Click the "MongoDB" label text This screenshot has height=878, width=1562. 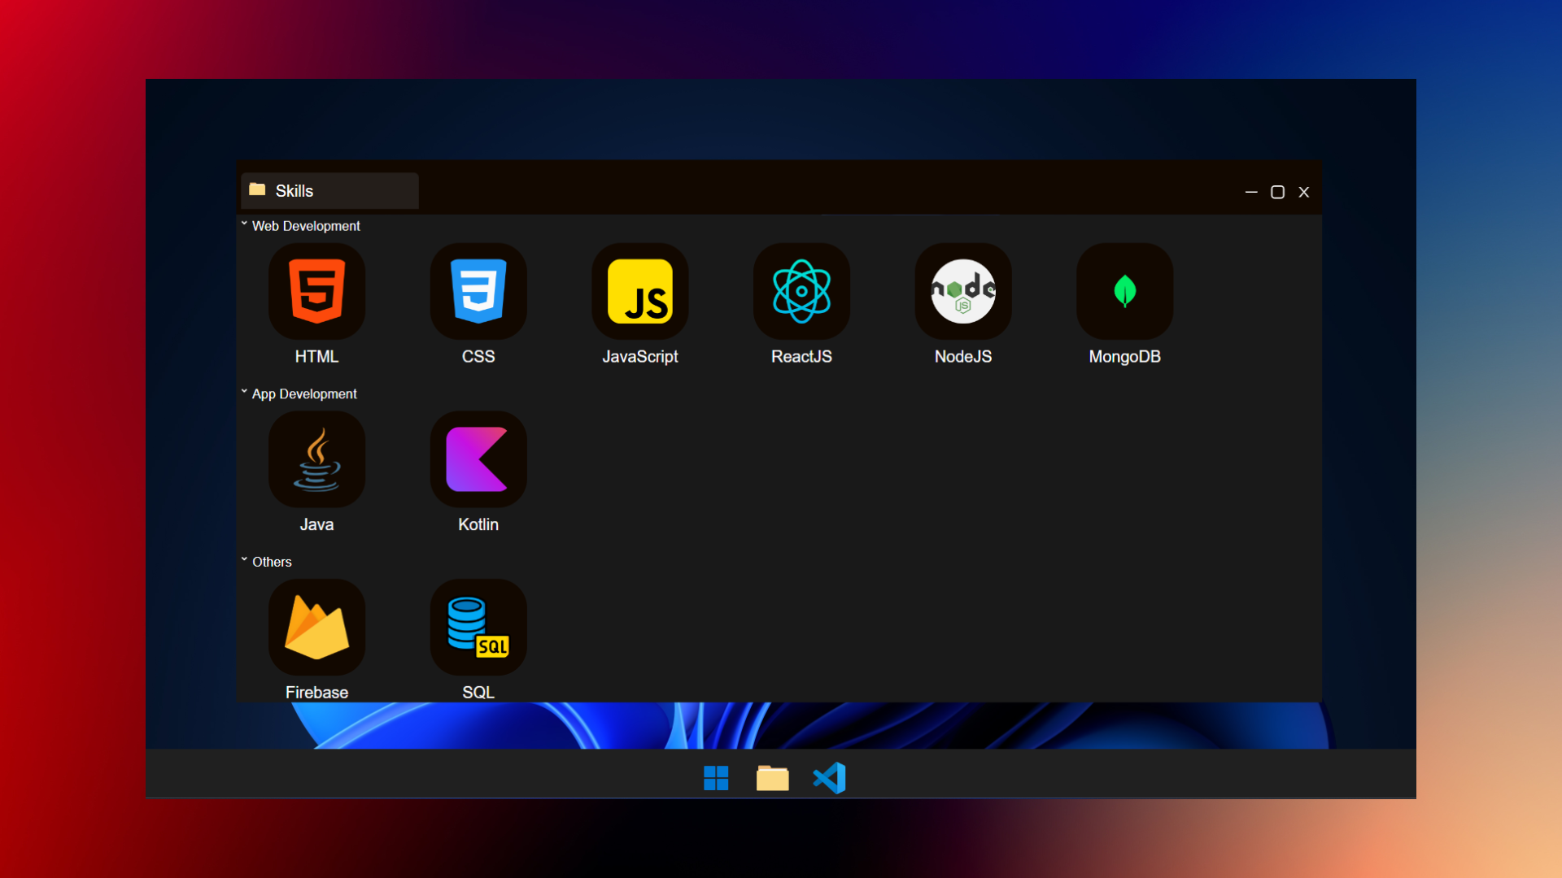(1124, 357)
